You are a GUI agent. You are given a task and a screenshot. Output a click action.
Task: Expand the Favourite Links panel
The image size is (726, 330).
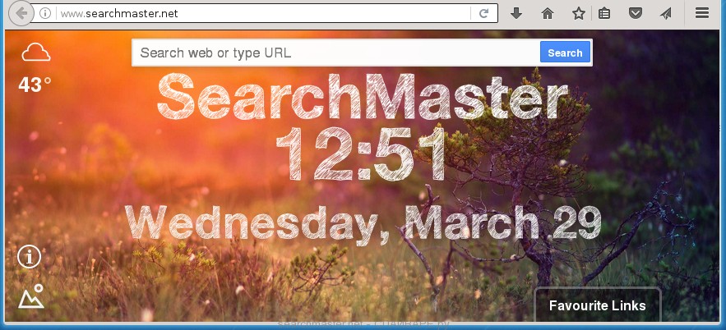click(597, 305)
